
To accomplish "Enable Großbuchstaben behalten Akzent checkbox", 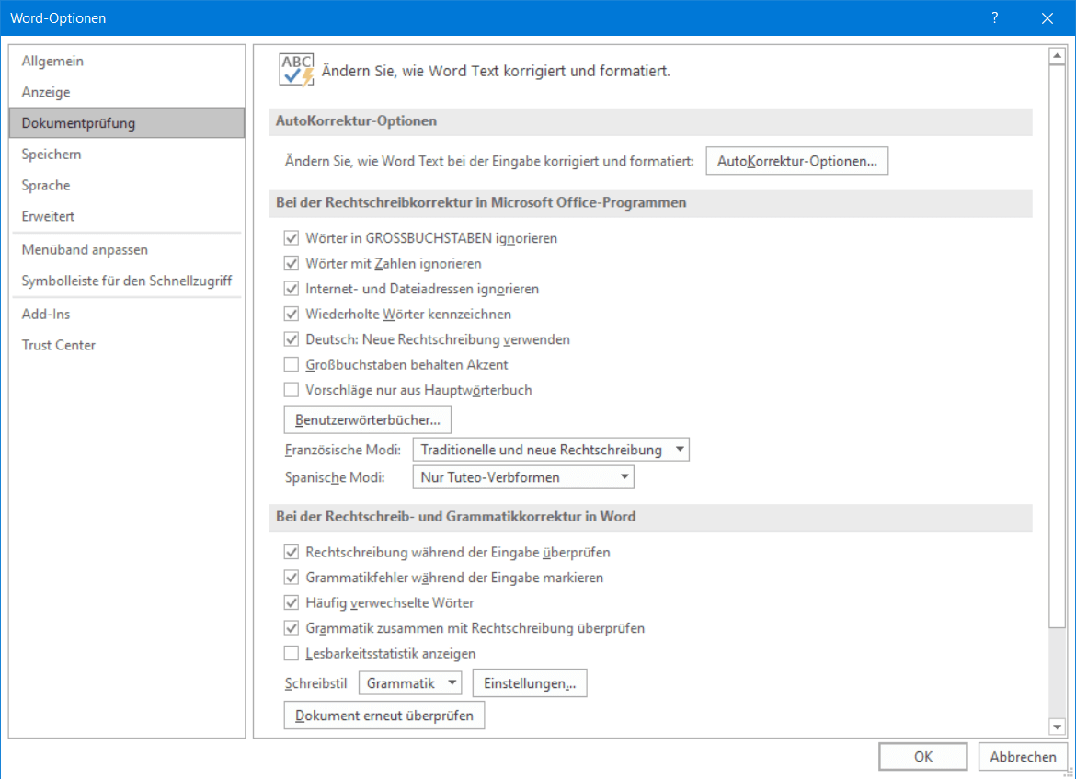I will tap(292, 364).
